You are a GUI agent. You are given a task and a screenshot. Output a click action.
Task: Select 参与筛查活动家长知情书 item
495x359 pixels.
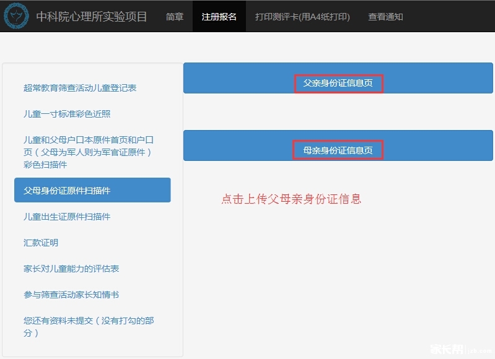pos(71,295)
